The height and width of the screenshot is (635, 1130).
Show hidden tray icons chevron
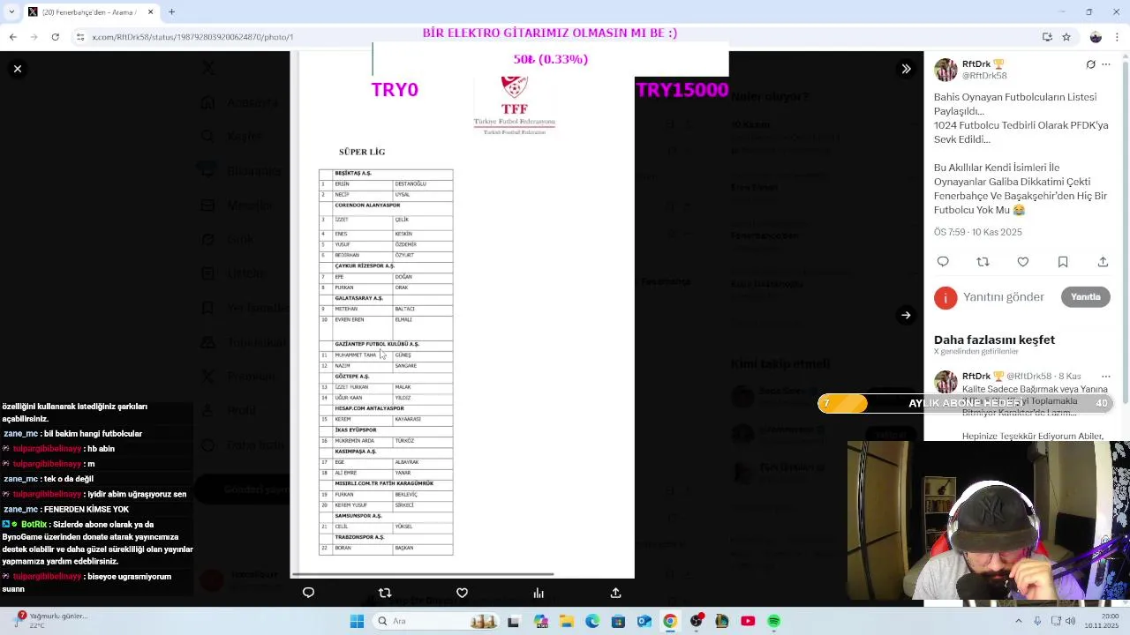point(1019,621)
